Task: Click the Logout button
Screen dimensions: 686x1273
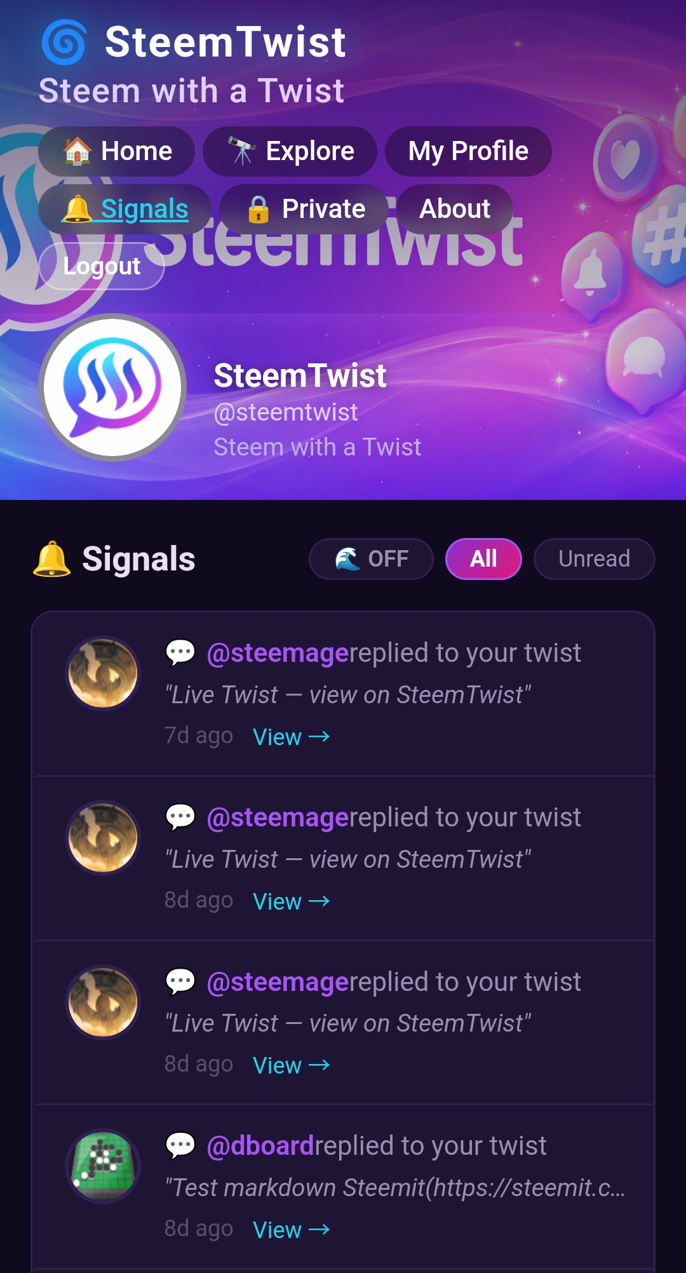Action: [x=102, y=266]
